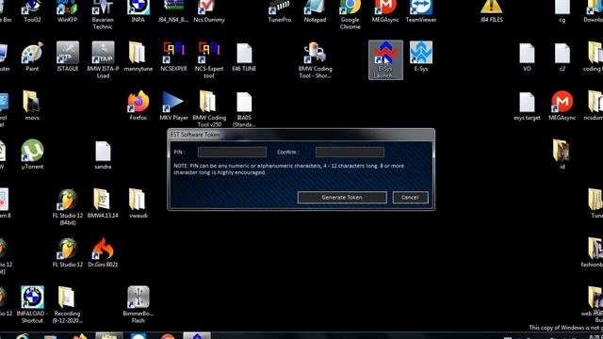Select the Tool32 desktop icon
Viewport: 603px width, 339px height.
pyautogui.click(x=32, y=11)
